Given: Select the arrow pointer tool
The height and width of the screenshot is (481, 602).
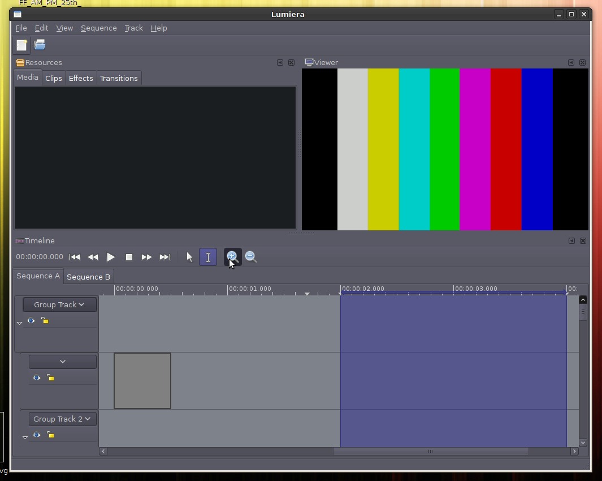Looking at the screenshot, I should (189, 257).
